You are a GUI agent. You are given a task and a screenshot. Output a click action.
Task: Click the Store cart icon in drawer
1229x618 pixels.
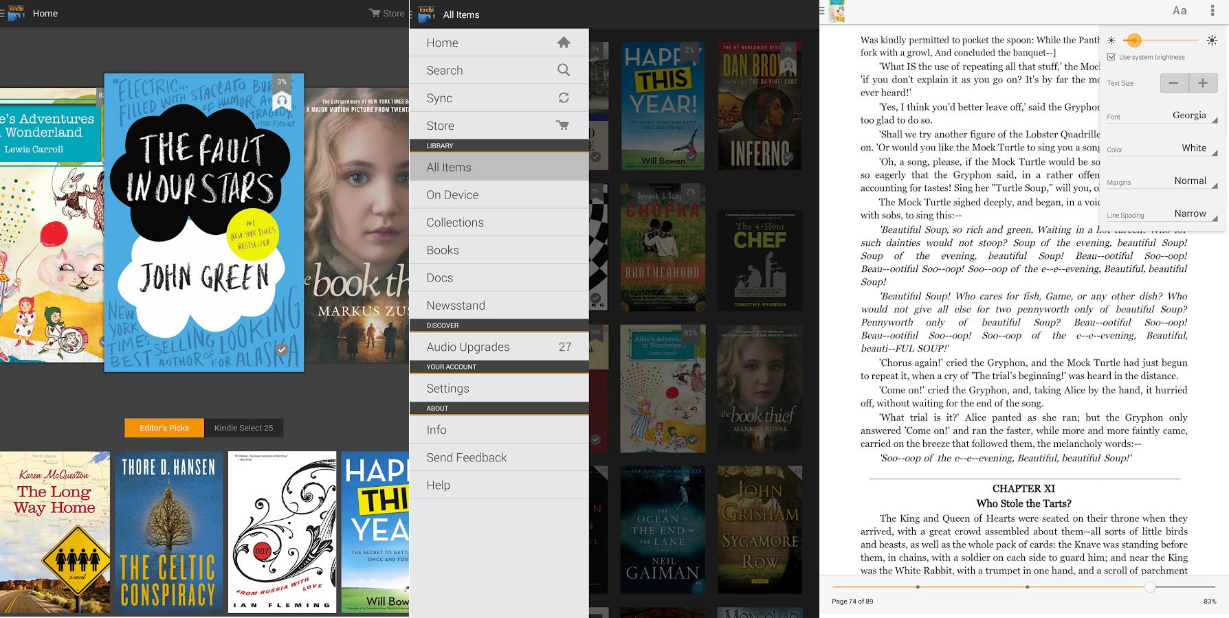coord(563,126)
